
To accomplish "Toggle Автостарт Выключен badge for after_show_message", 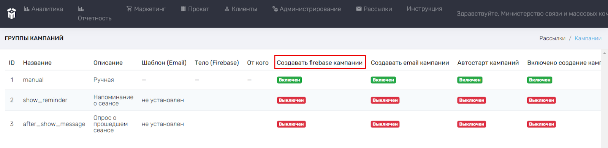I will (472, 124).
